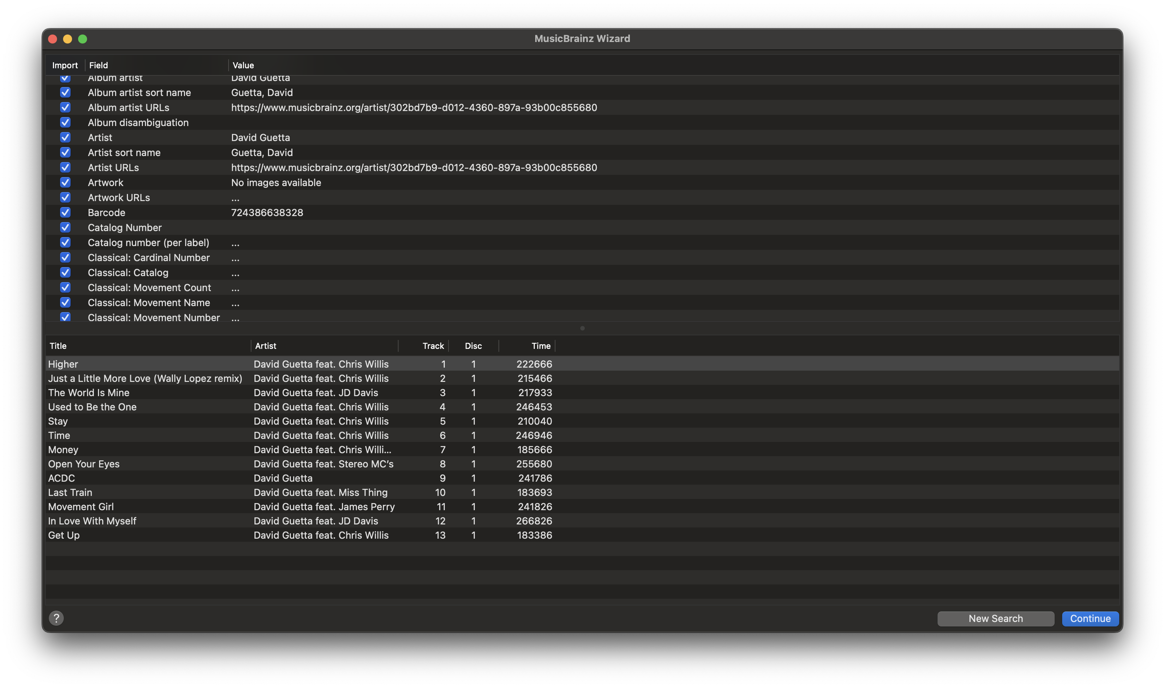1165x688 pixels.
Task: Click artist 'David Guetta feat. Miss Thing'
Action: click(321, 492)
